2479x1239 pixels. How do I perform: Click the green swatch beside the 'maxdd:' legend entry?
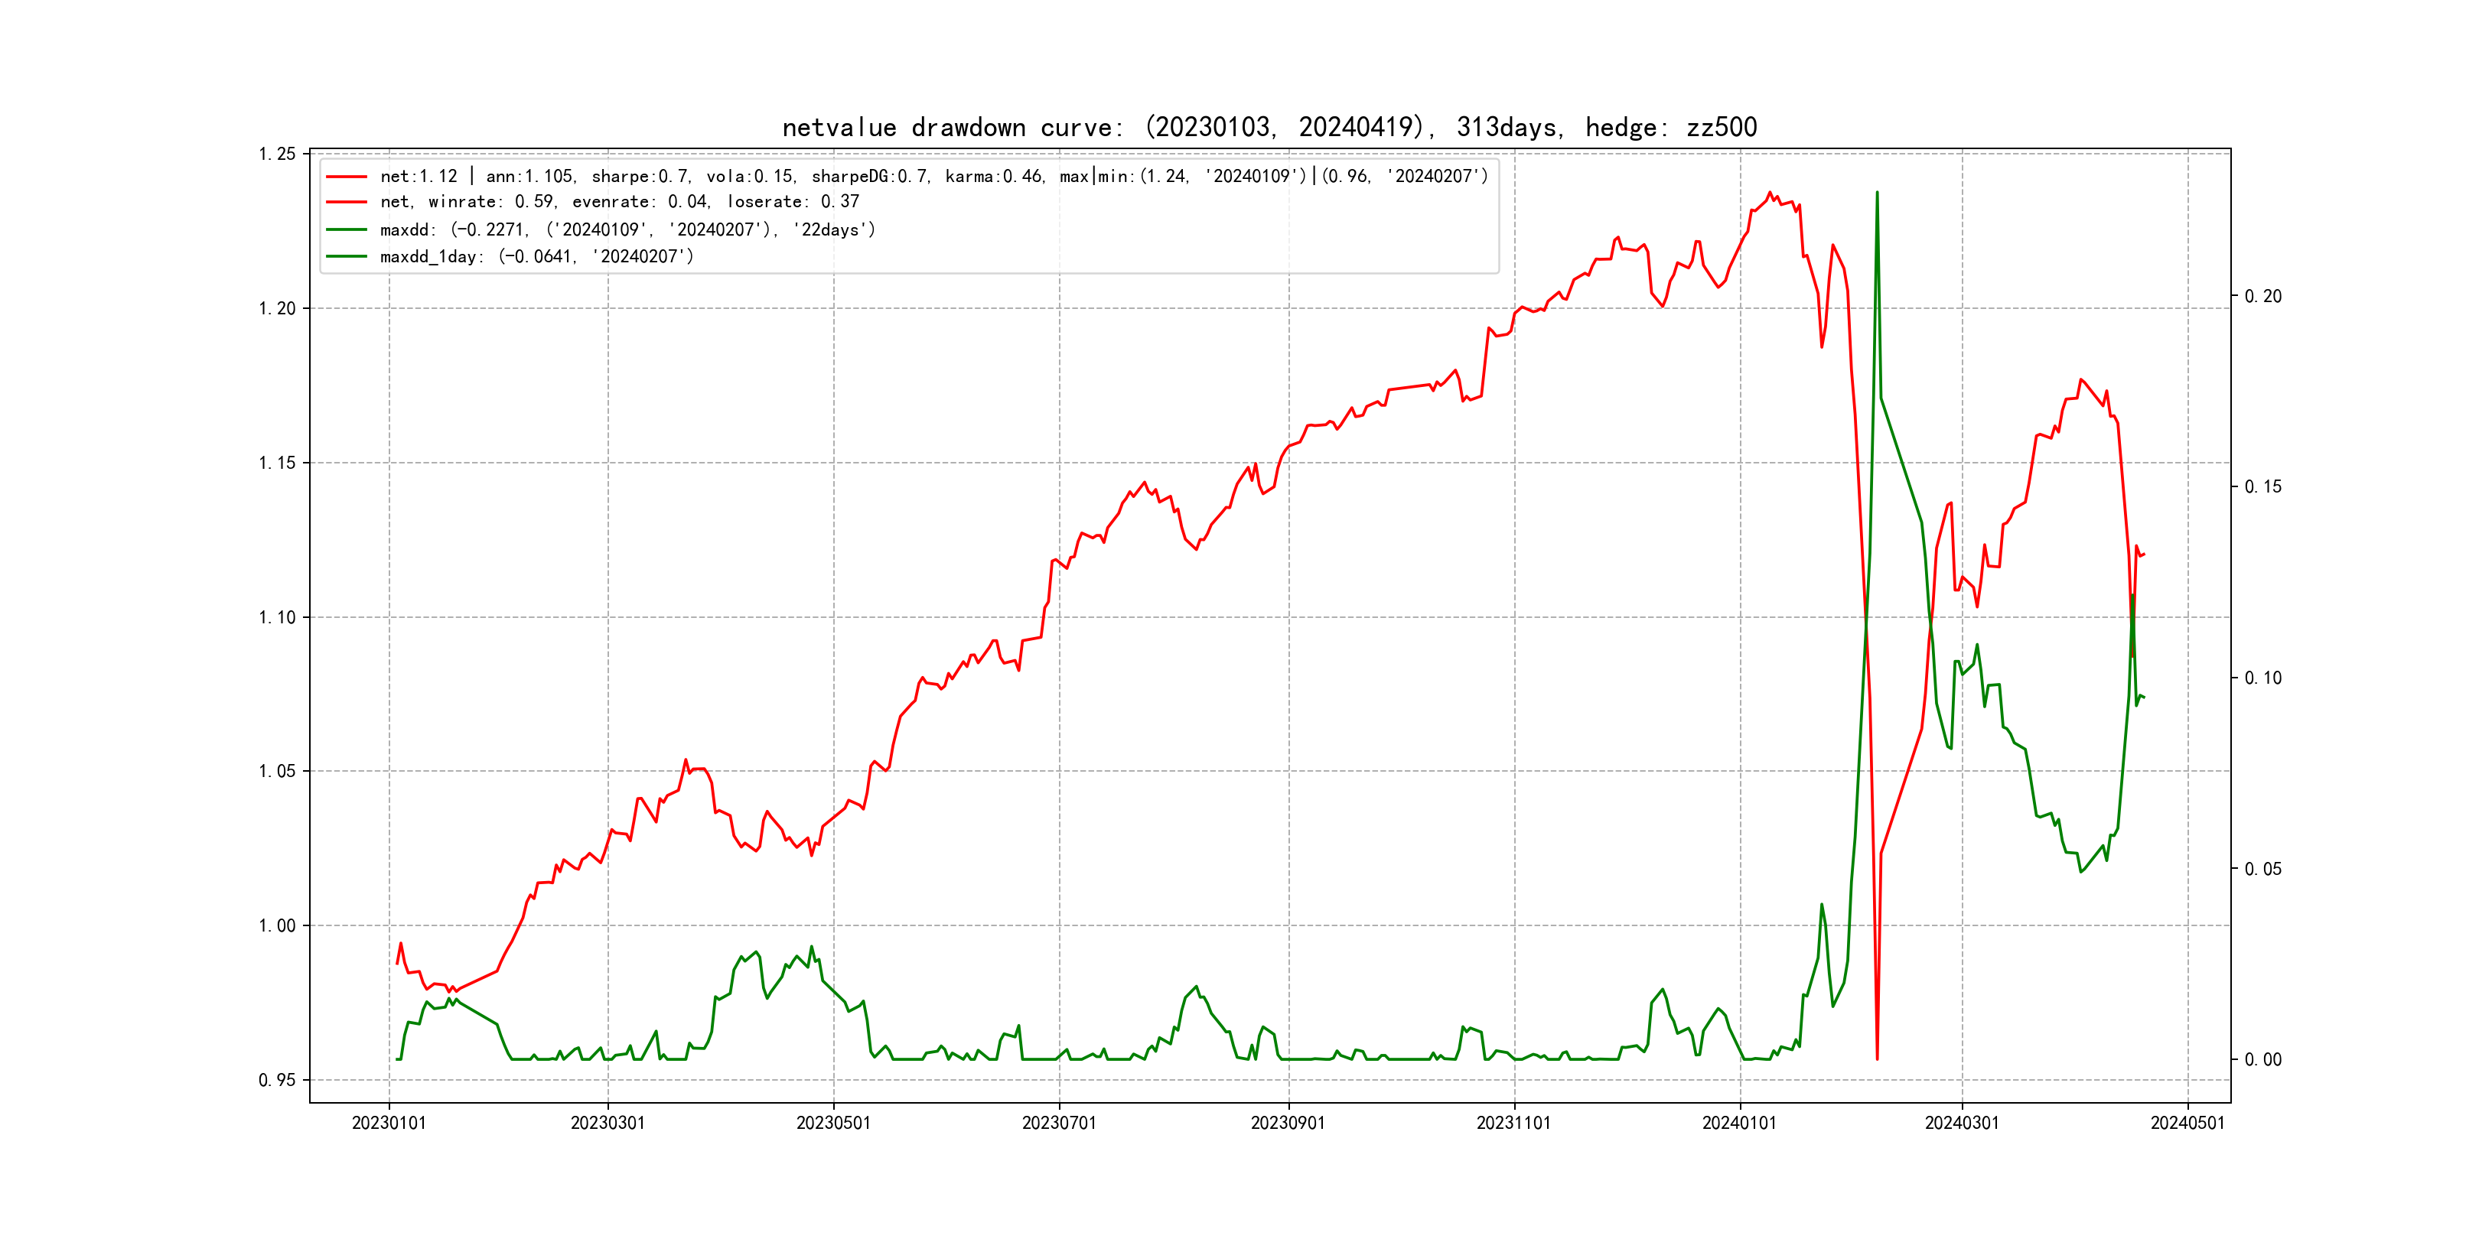point(347,230)
